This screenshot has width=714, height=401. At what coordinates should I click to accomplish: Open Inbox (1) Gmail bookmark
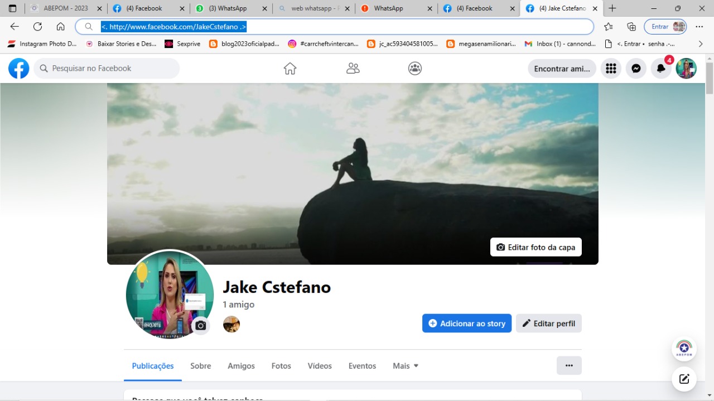click(559, 44)
